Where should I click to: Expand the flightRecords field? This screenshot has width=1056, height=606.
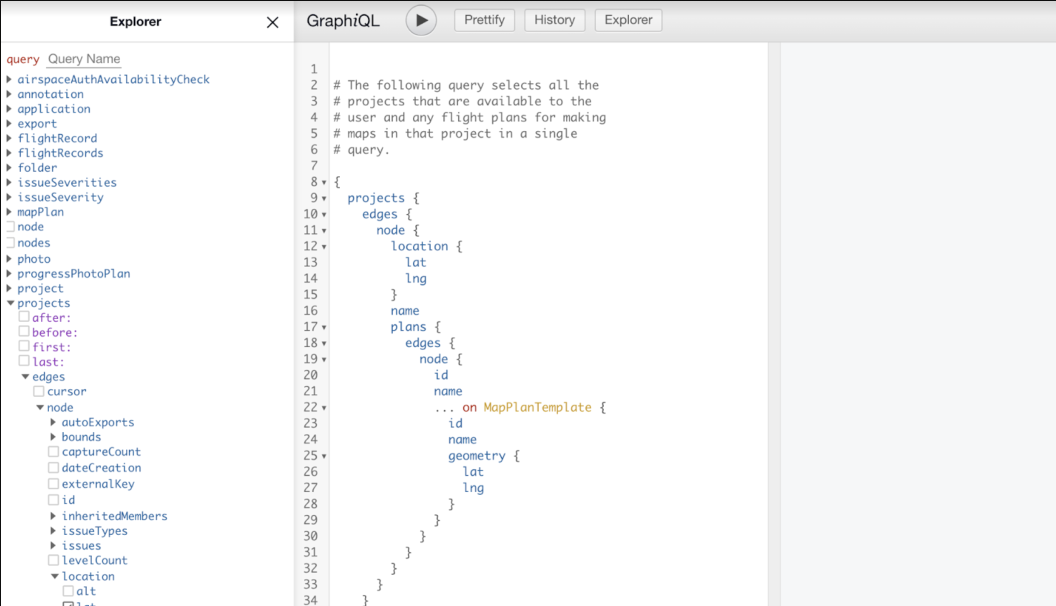9,153
